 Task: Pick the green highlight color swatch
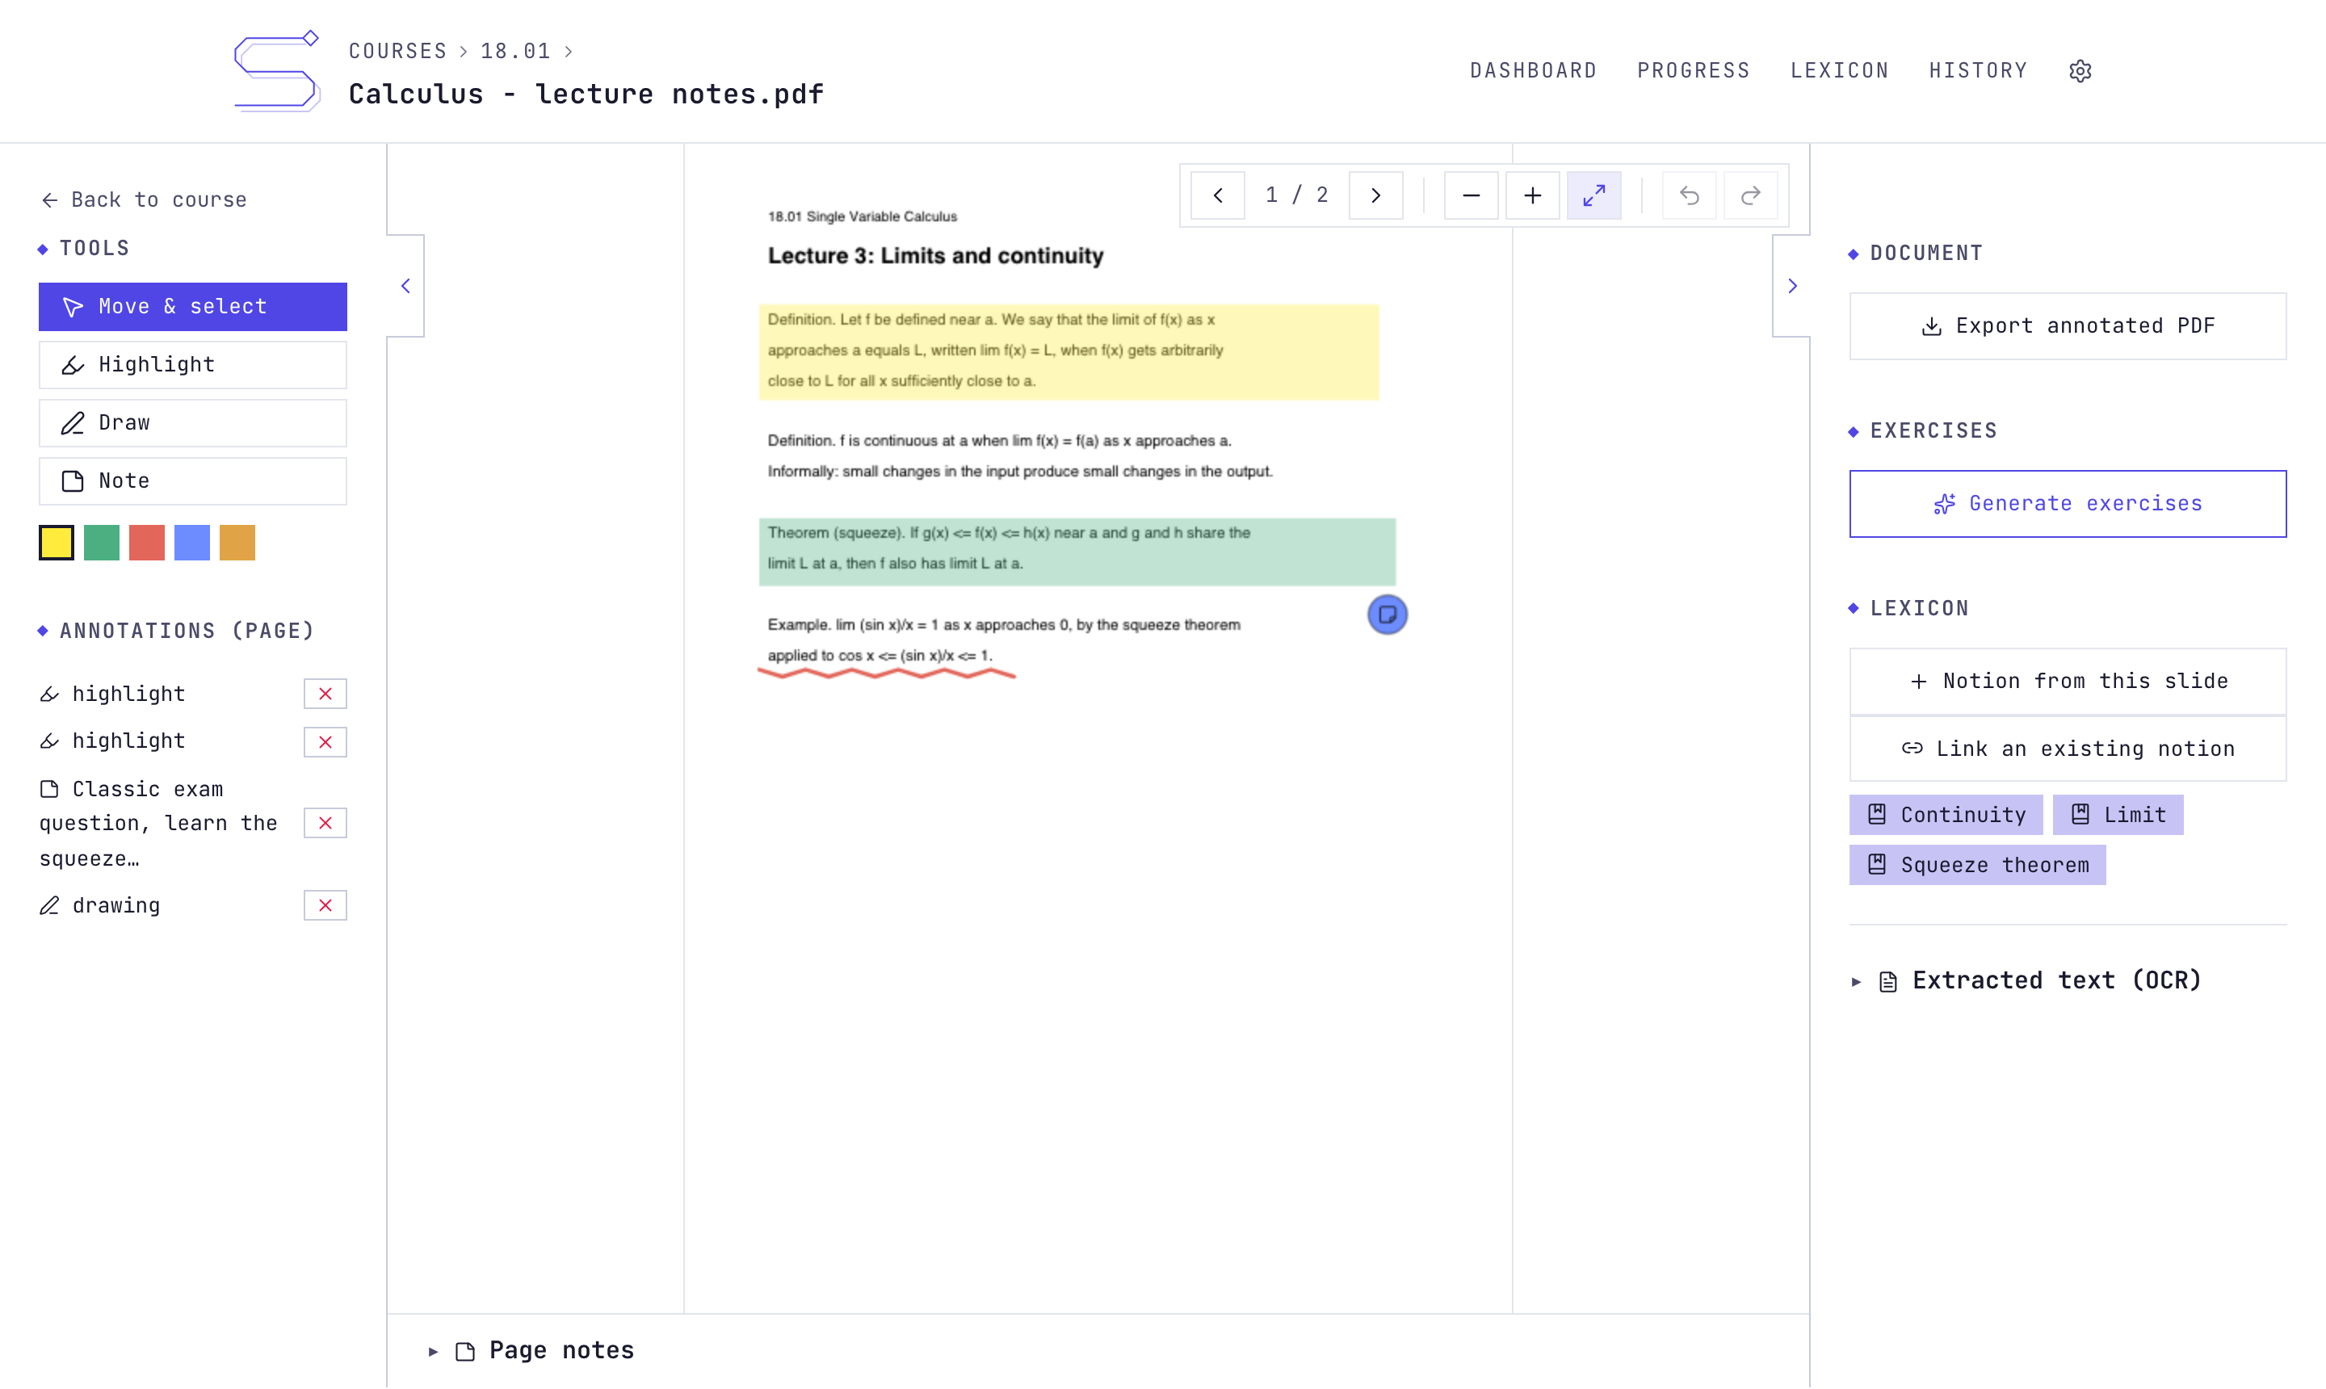(101, 543)
